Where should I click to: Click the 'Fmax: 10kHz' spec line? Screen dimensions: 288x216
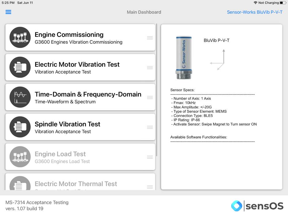tap(183, 103)
